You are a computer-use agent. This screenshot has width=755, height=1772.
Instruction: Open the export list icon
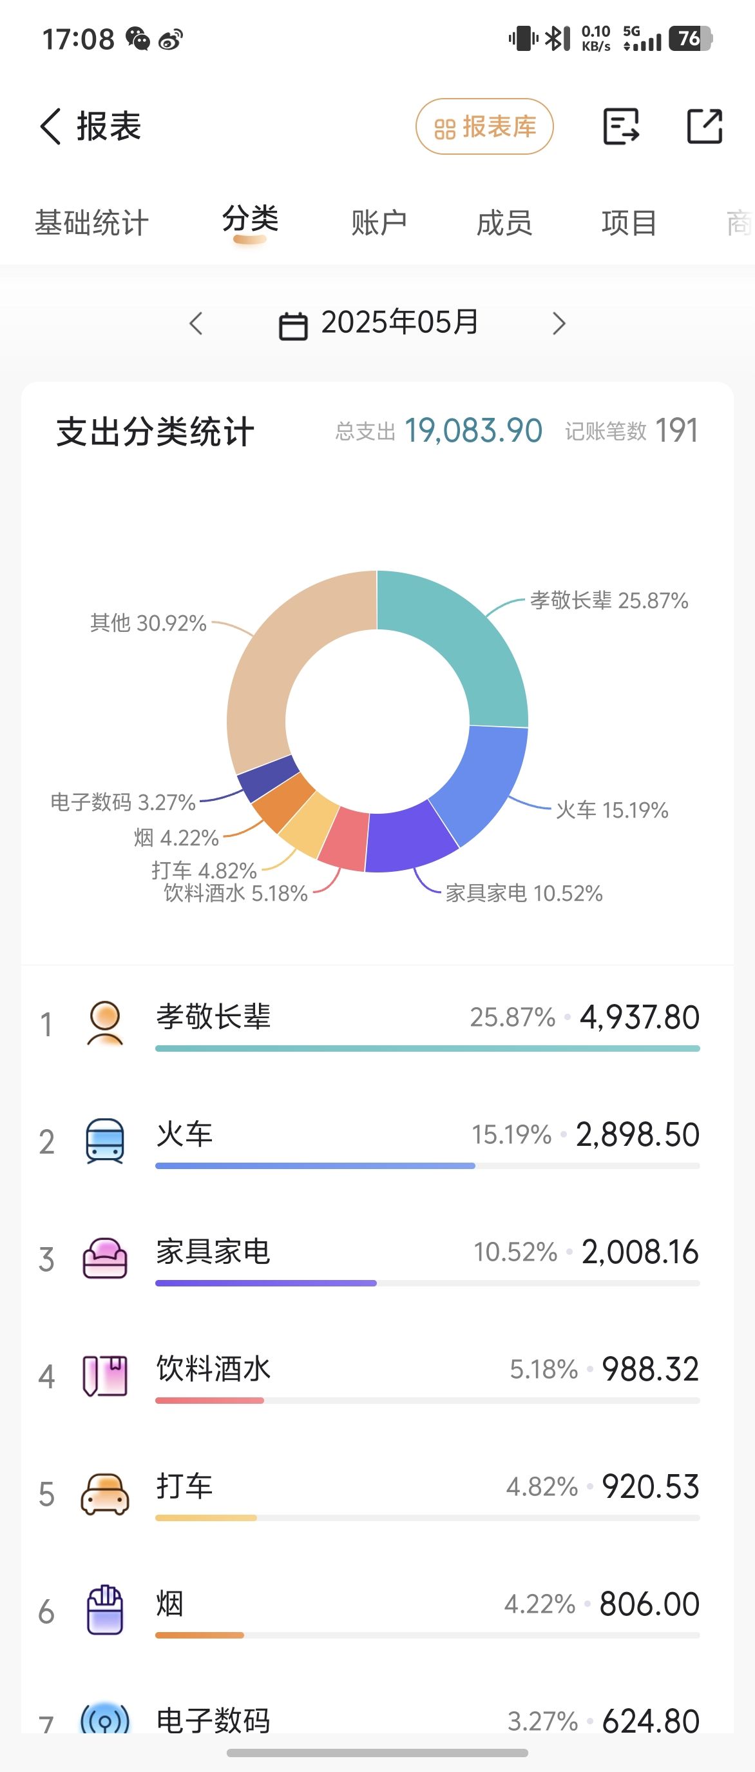pos(621,126)
